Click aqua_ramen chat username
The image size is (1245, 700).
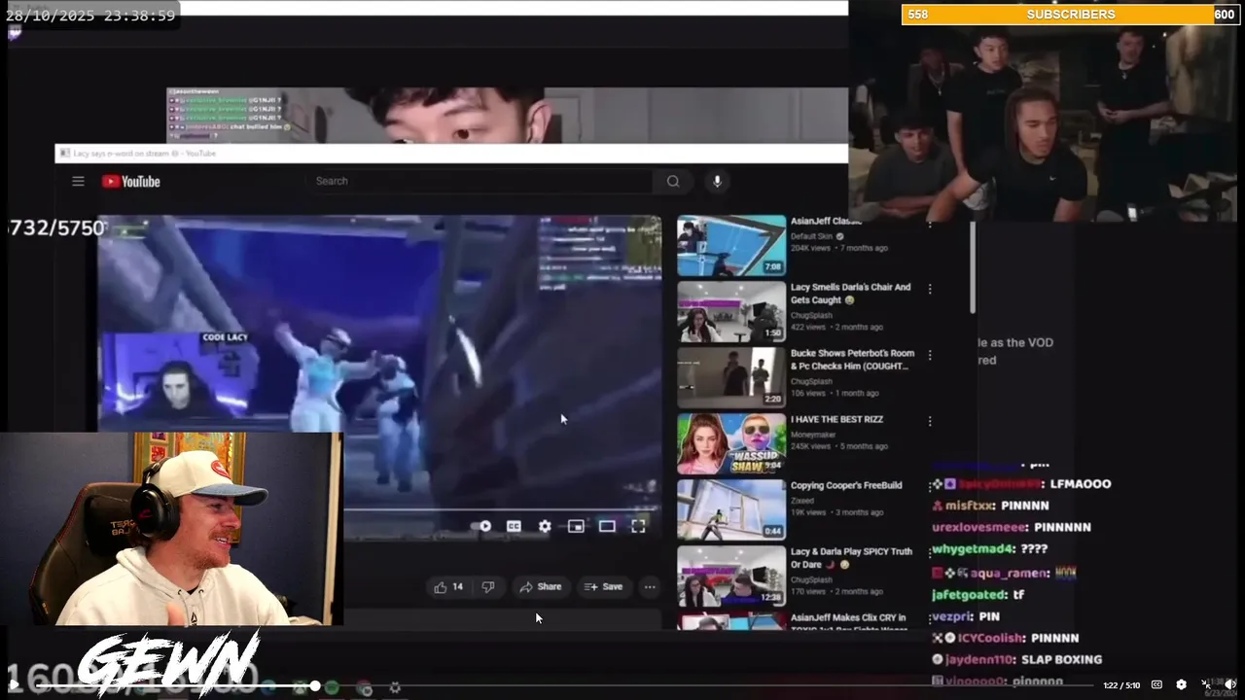[1010, 574]
